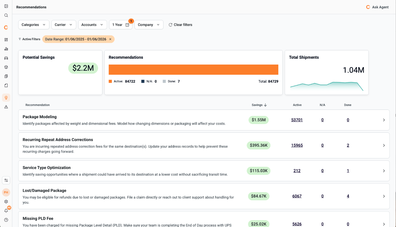Screen dimensions: 396x227
Task: Open the 15965 active link for Address Corrections
Action: [297, 145]
